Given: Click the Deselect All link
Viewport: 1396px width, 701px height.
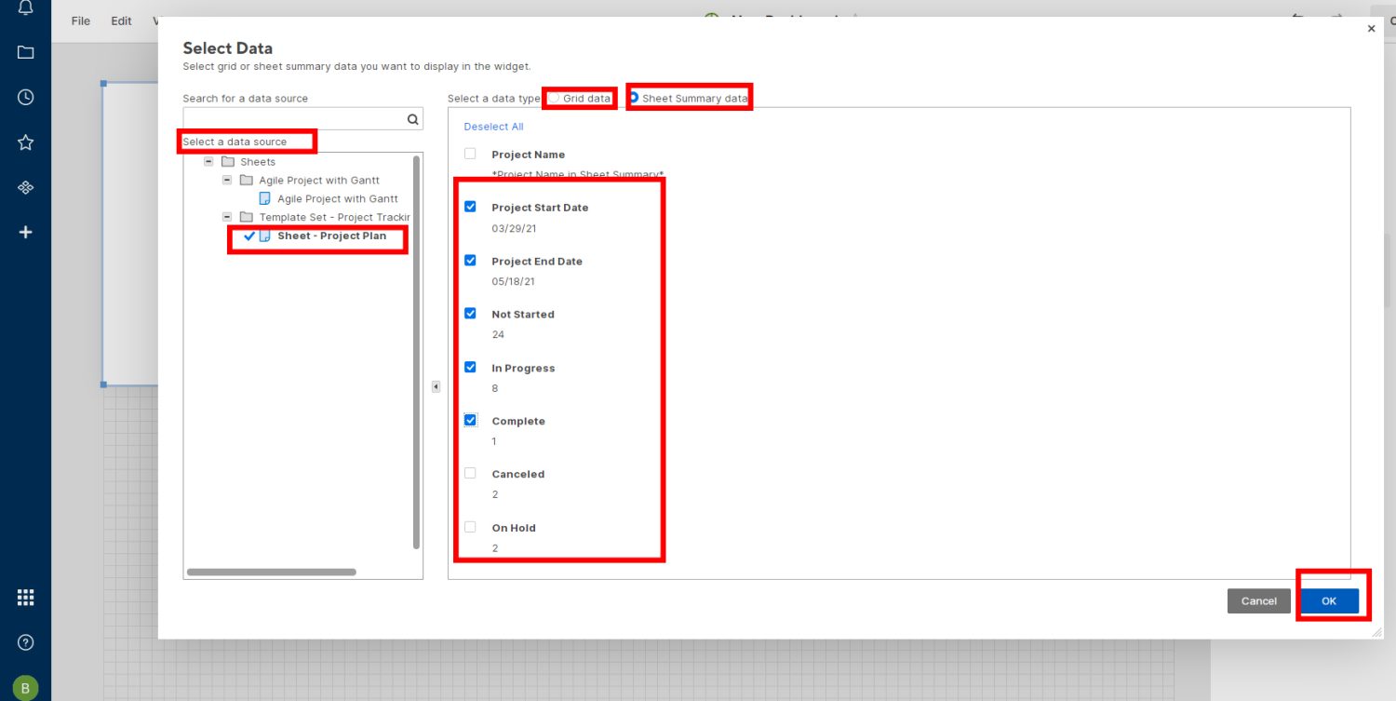Looking at the screenshot, I should pyautogui.click(x=493, y=127).
